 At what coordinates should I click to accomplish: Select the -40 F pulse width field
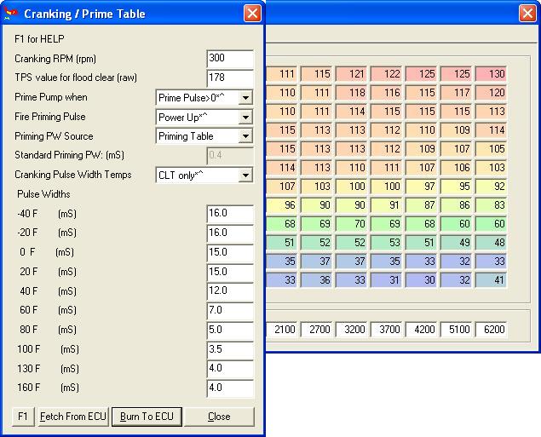pos(230,213)
